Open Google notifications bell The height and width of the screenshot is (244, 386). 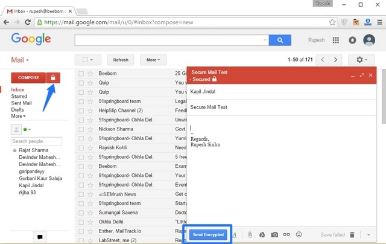tap(352, 40)
